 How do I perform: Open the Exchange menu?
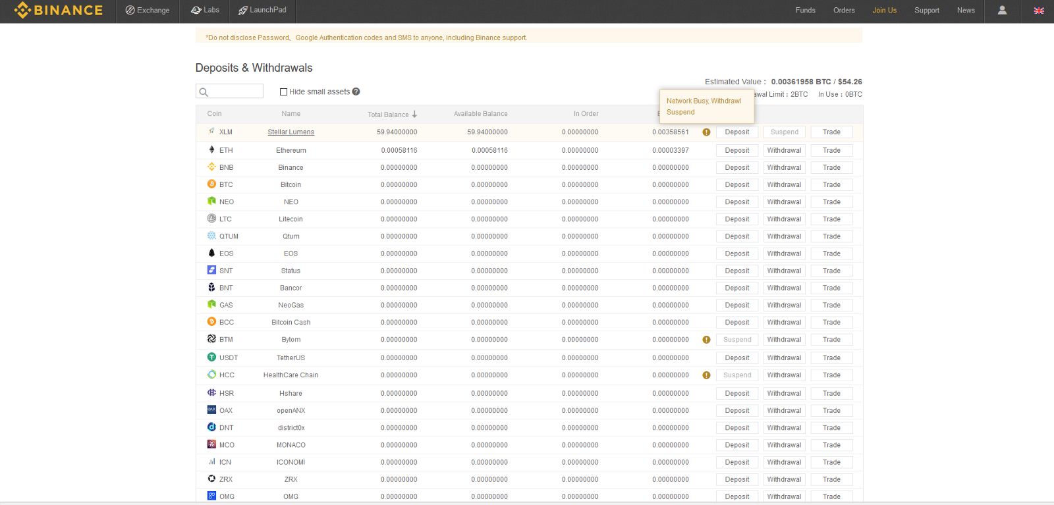click(x=148, y=11)
